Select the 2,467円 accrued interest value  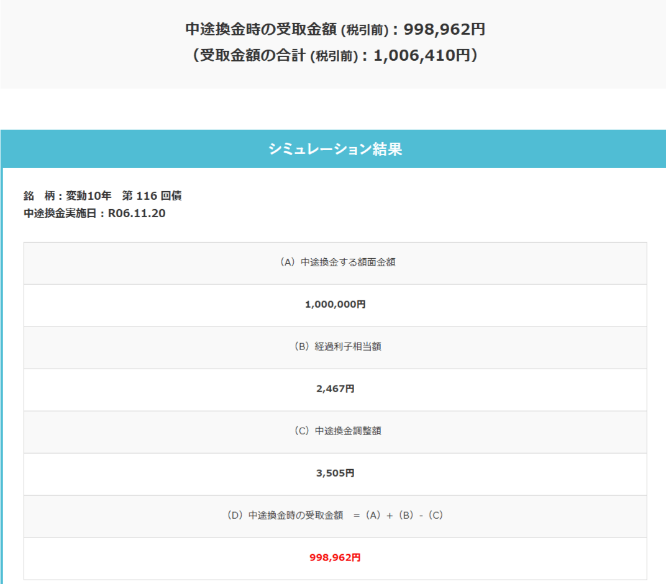tap(335, 389)
